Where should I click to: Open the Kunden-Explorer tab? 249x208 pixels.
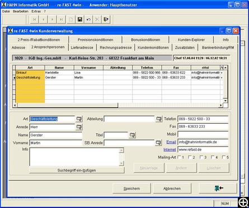[191, 40]
